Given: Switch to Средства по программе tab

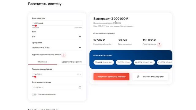Looking at the screenshot, I should coord(72,62).
